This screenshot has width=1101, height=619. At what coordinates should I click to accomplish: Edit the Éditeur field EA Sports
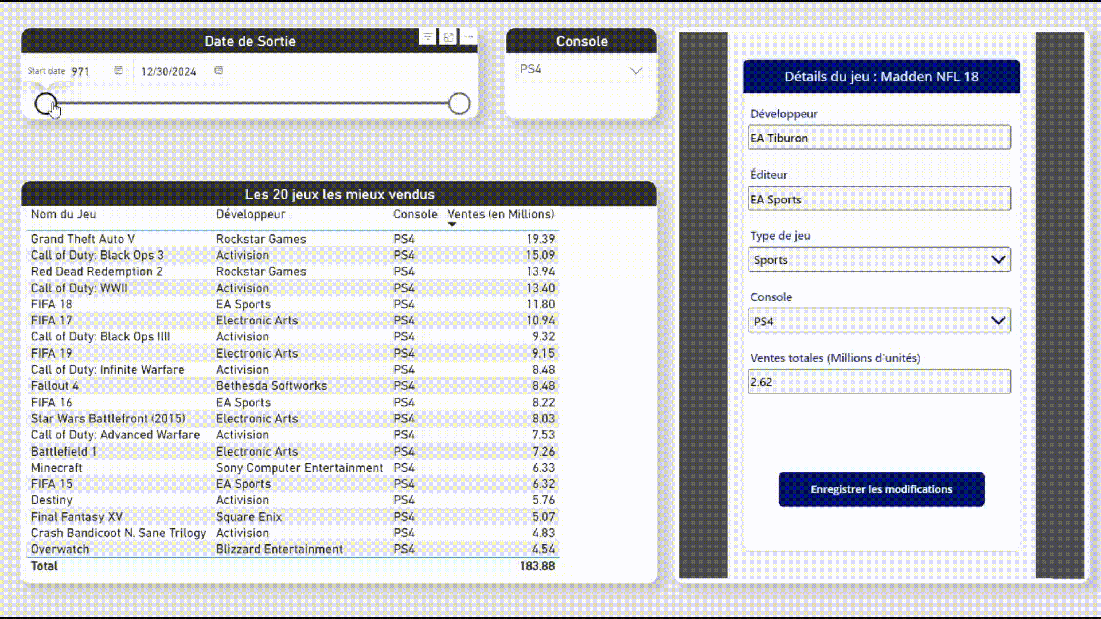(879, 199)
